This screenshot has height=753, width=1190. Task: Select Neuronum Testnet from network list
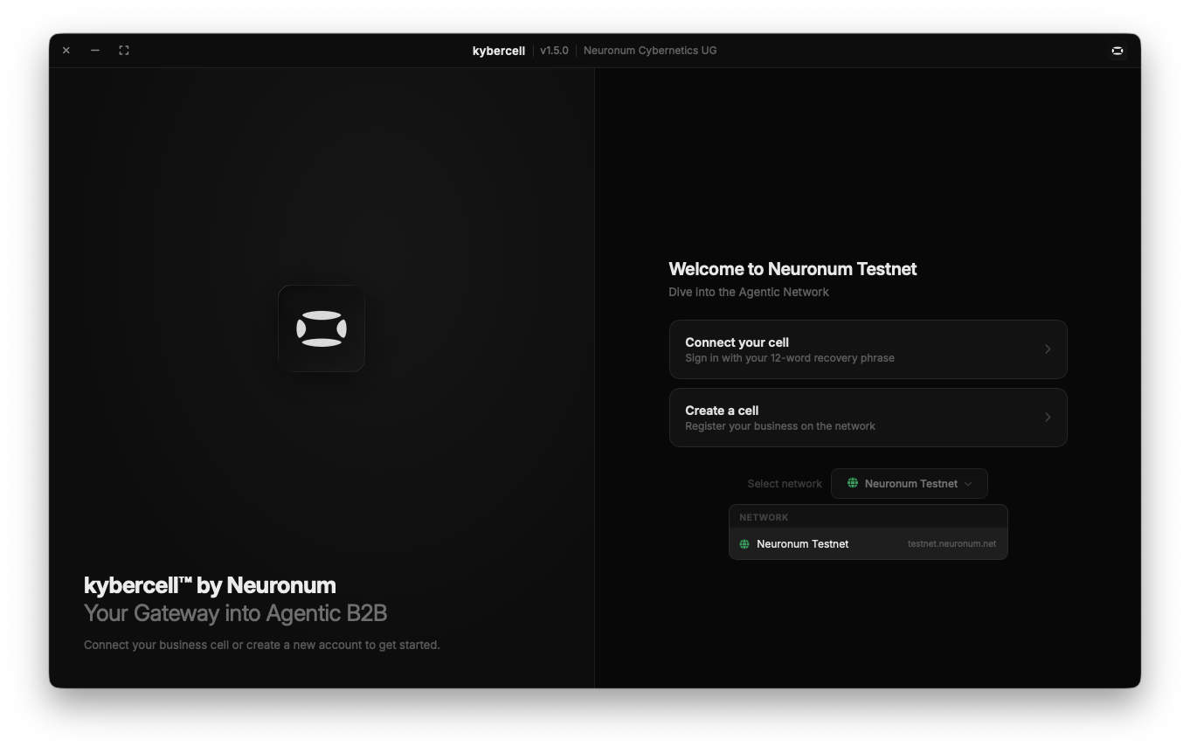coord(868,544)
